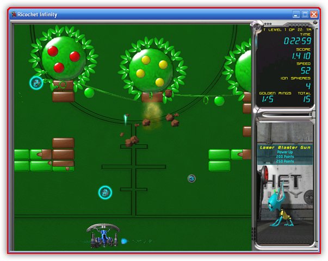This screenshot has width=328, height=261.
Task: Click the paddle ship at the bottom
Action: pos(103,236)
